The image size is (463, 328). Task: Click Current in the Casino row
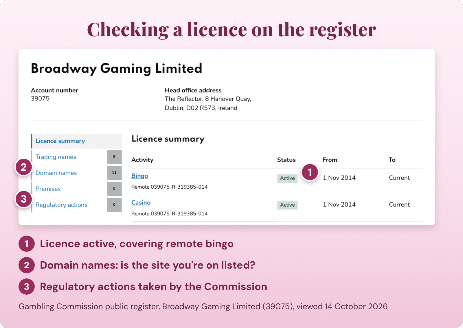point(399,205)
